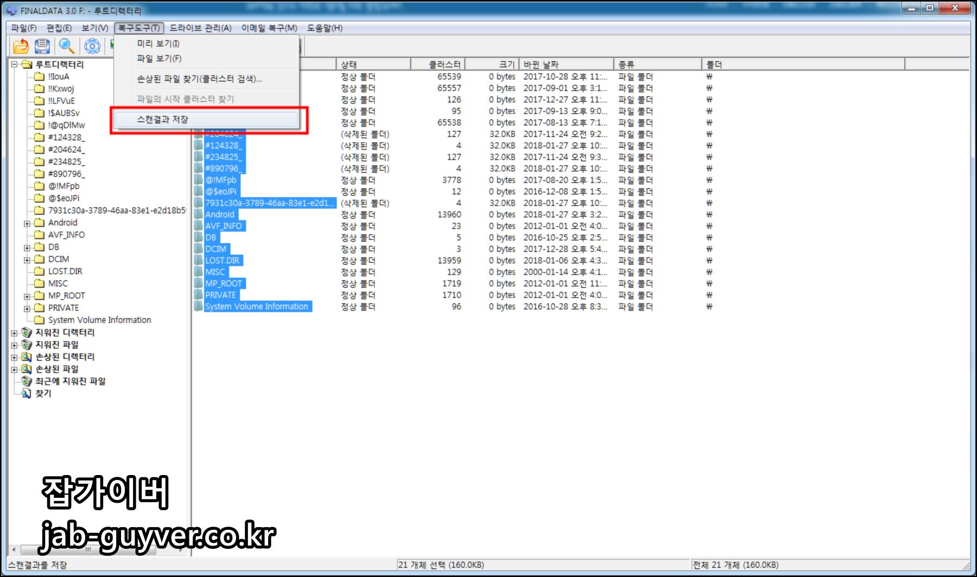This screenshot has width=977, height=577.
Task: Collapse the 루트디렉터리 root node
Action: point(15,65)
